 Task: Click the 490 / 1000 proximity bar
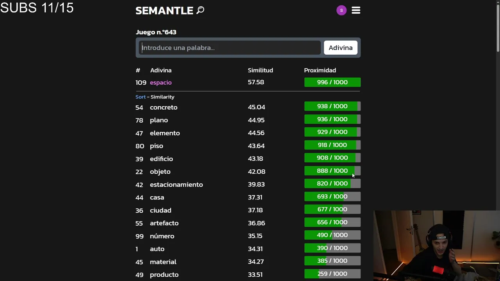pos(332,235)
